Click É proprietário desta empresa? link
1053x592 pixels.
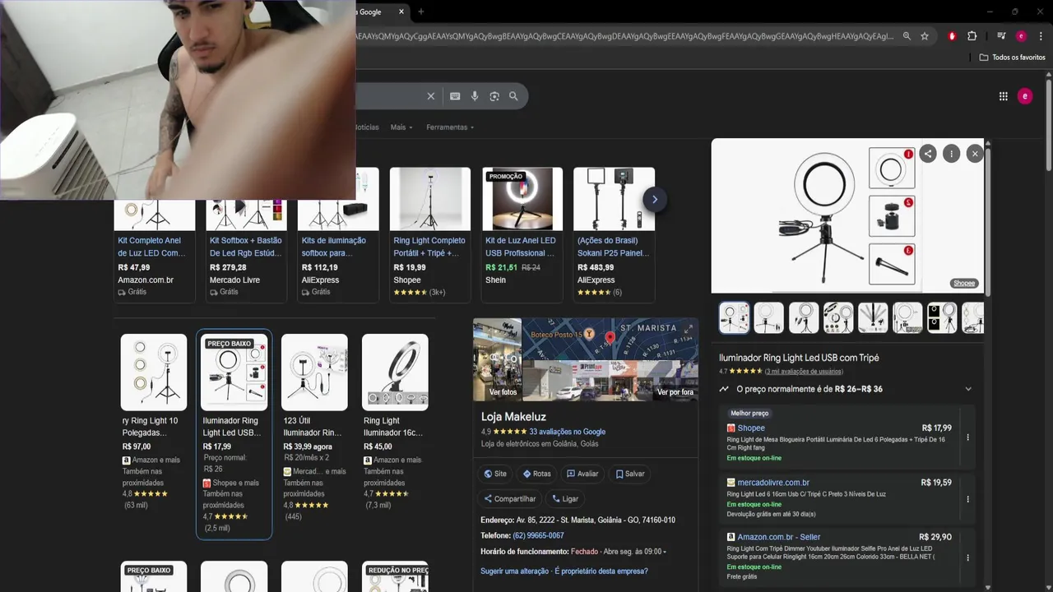pos(601,571)
